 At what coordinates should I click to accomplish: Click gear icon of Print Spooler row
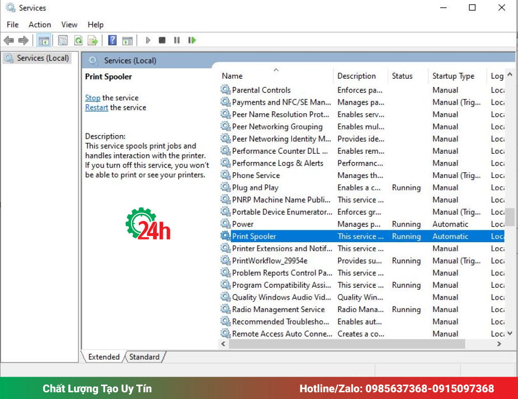tap(226, 236)
